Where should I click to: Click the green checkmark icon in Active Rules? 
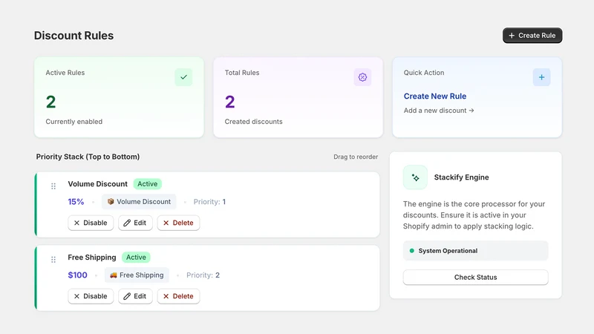click(x=183, y=77)
